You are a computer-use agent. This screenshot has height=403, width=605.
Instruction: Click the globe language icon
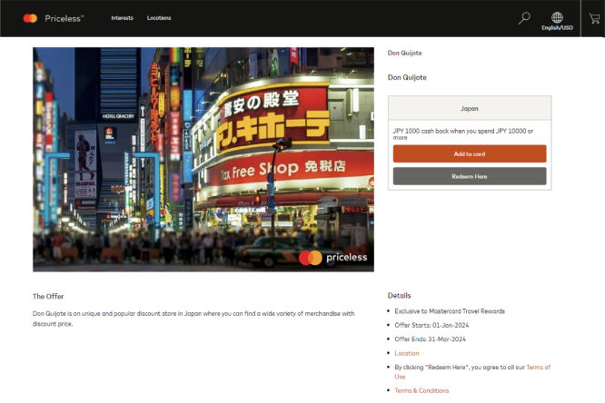tap(557, 17)
